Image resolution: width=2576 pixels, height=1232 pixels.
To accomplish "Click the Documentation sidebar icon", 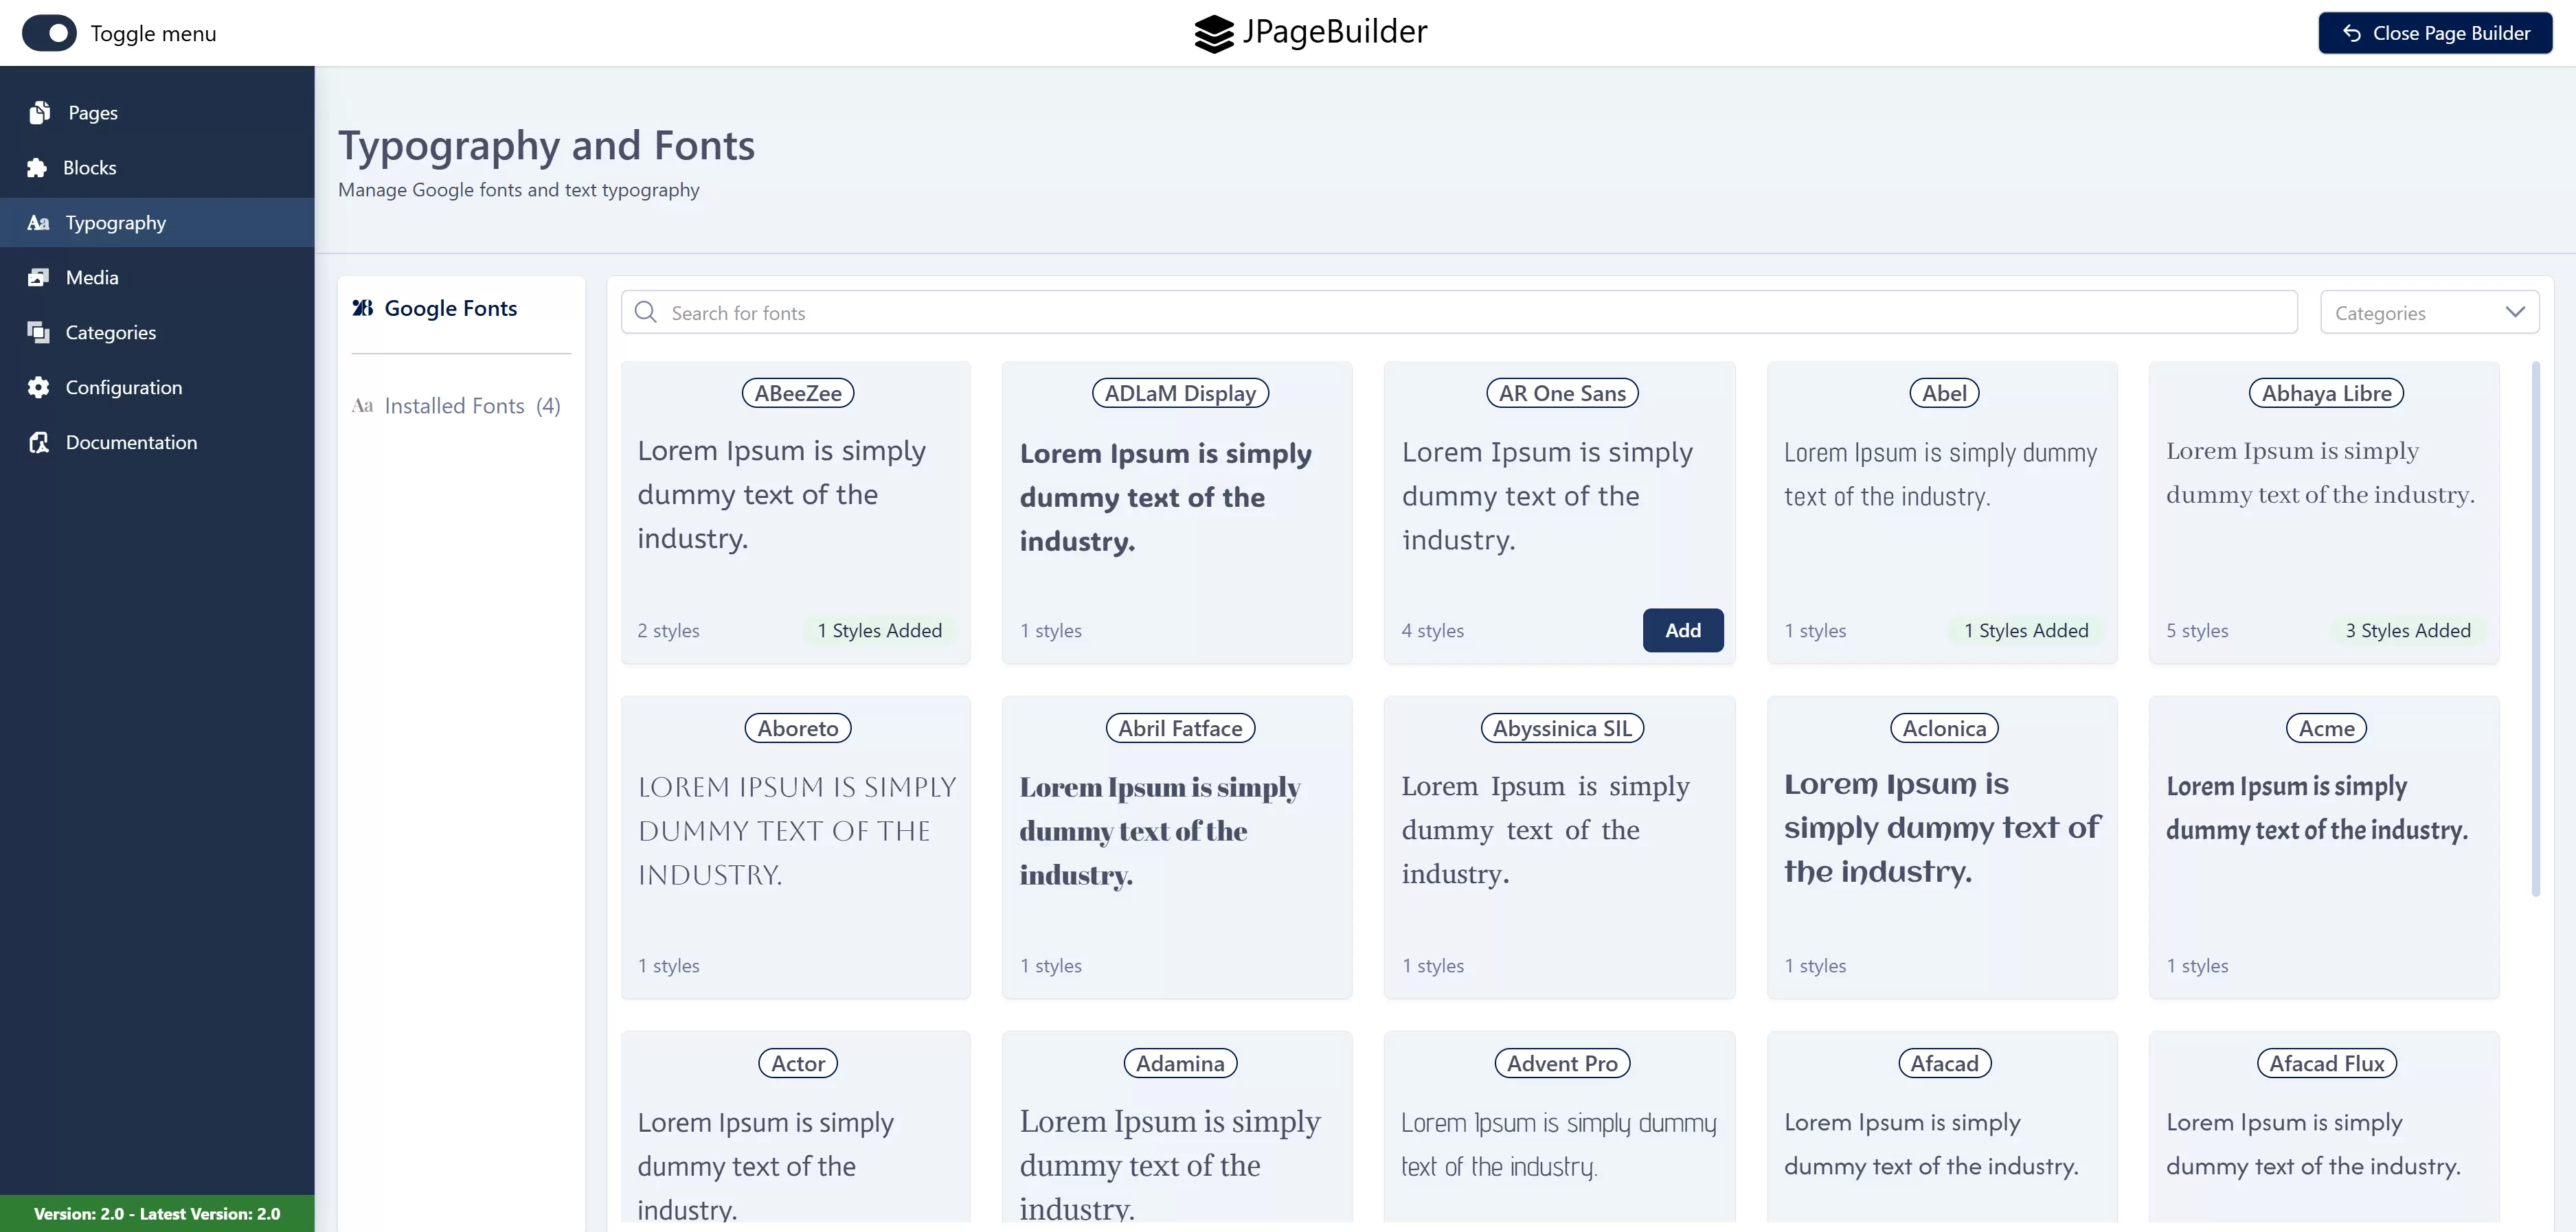I will point(38,443).
